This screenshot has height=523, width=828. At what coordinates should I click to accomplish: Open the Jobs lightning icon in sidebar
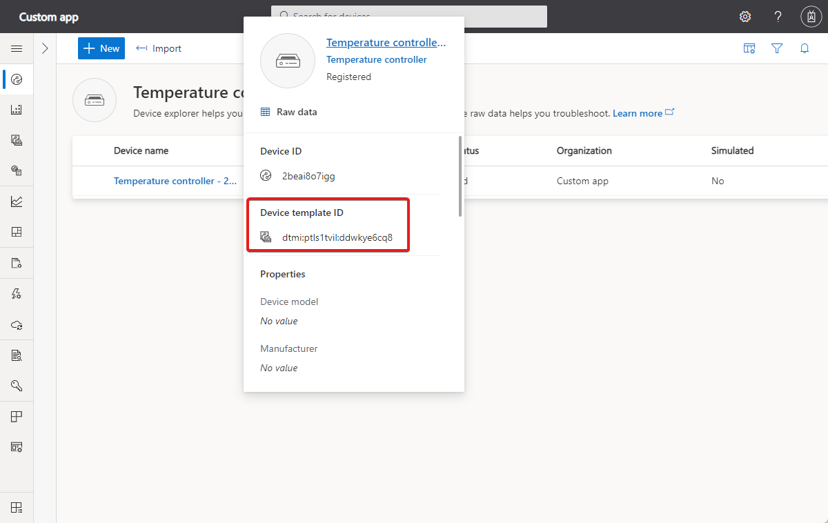point(17,293)
